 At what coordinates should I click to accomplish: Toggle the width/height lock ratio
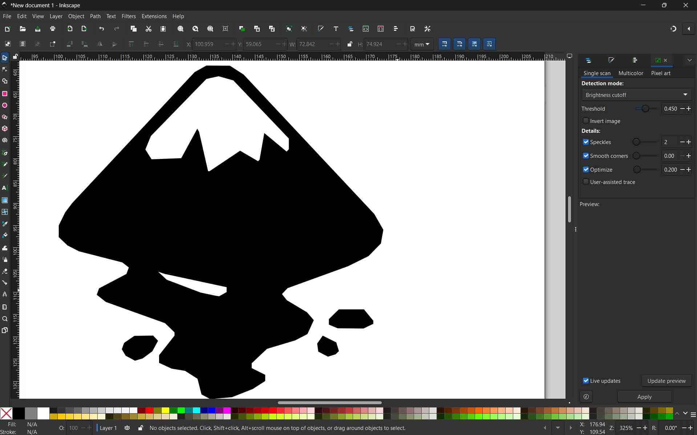349,44
